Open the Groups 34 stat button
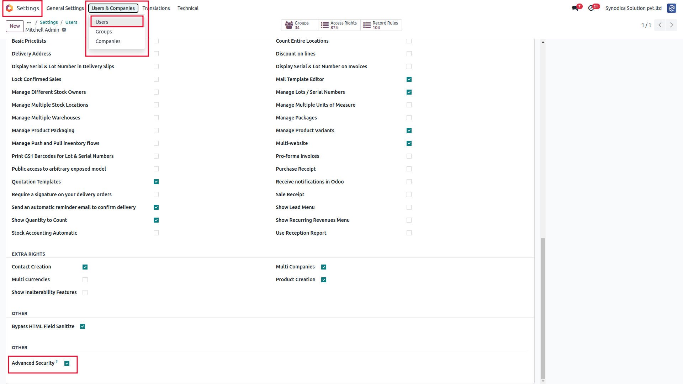 pyautogui.click(x=300, y=25)
